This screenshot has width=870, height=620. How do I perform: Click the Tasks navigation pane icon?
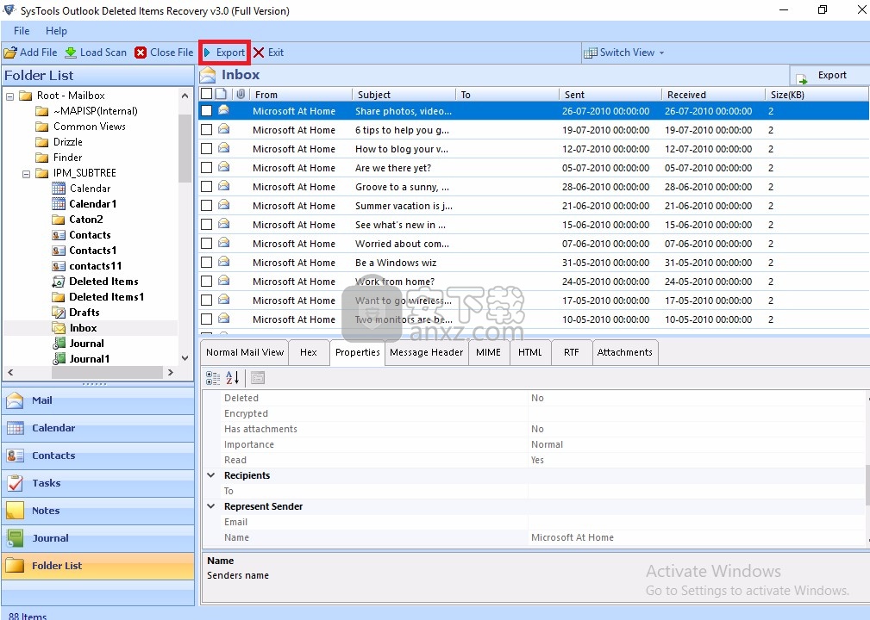[15, 483]
